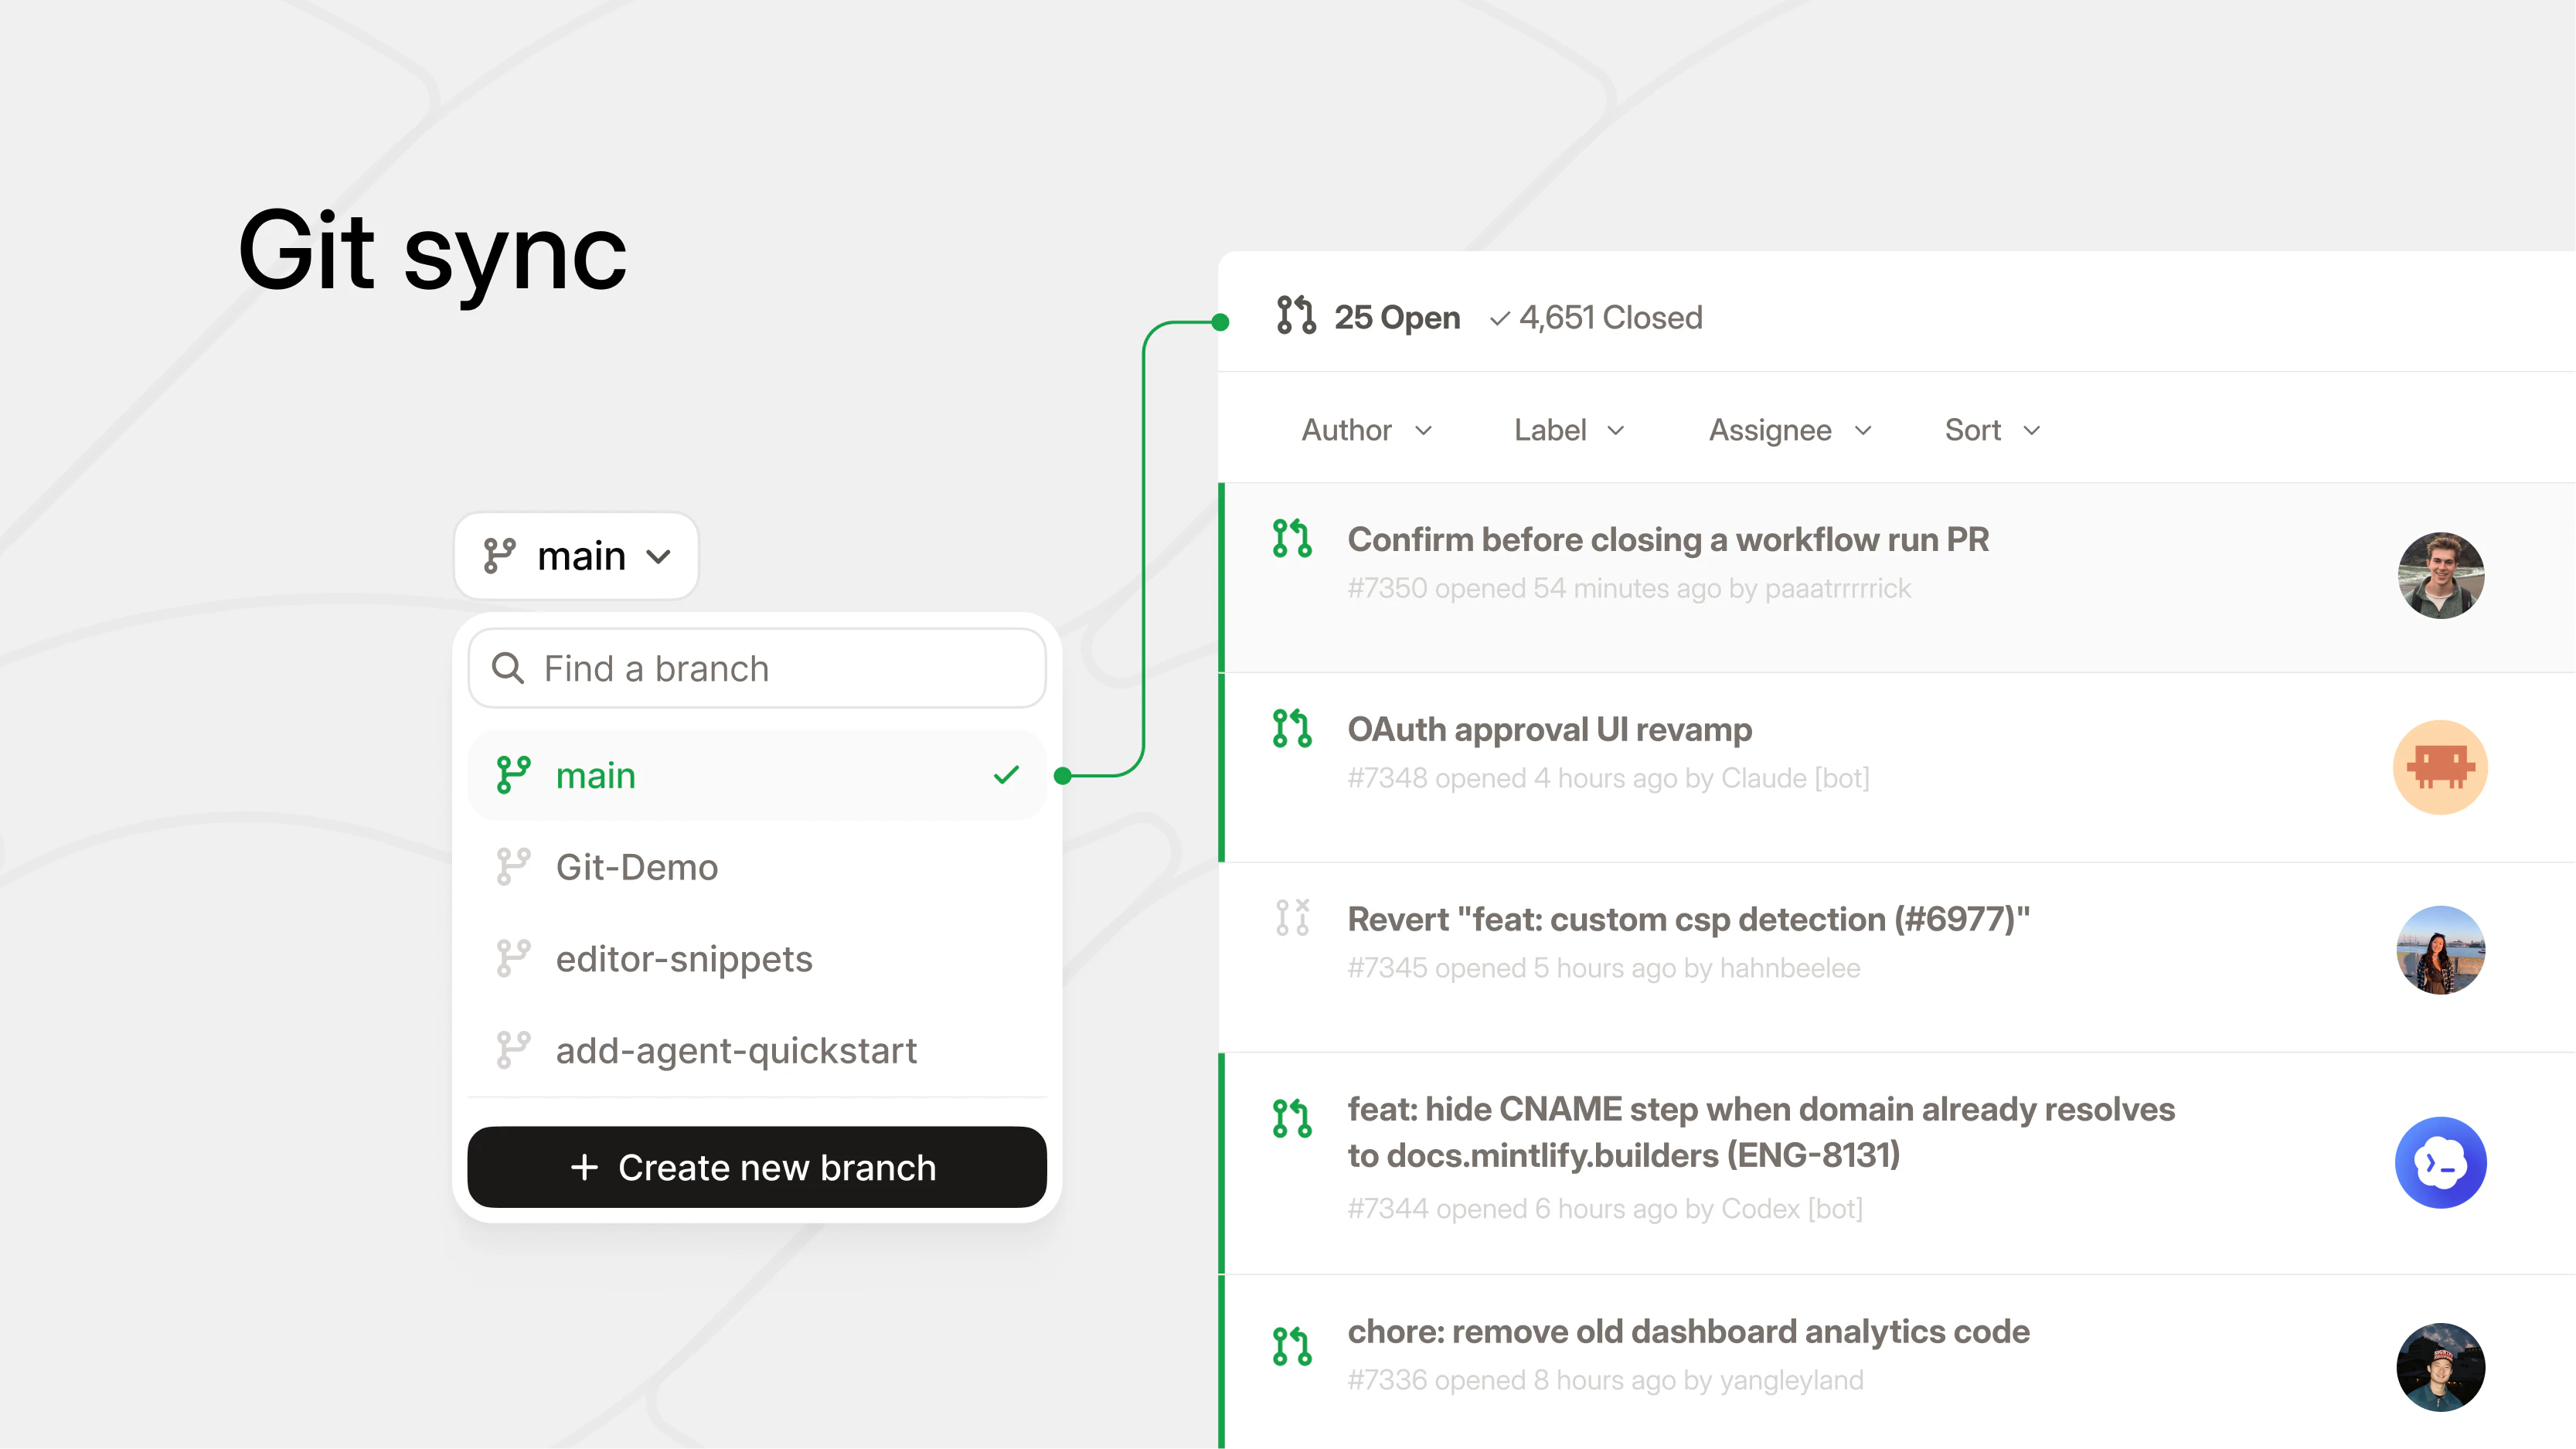Toggle the checkmark selecting the main branch

[1006, 775]
